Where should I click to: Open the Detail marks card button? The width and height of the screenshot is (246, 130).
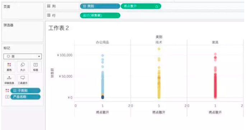click(9, 80)
